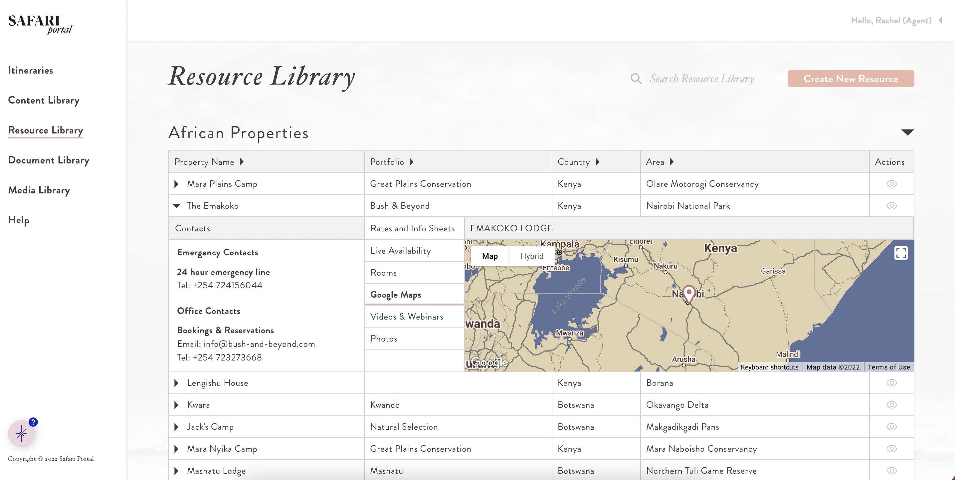Switch map to Hybrid view
955x480 pixels.
532,256
